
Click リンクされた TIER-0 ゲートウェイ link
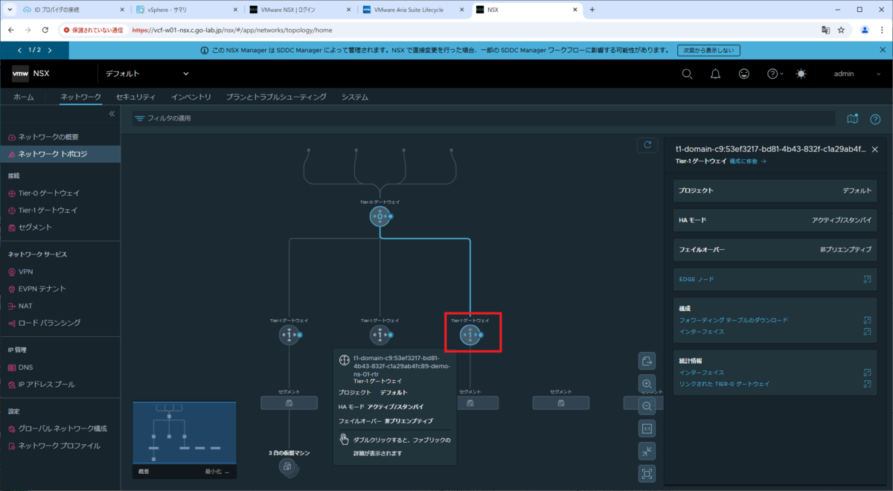tap(724, 384)
